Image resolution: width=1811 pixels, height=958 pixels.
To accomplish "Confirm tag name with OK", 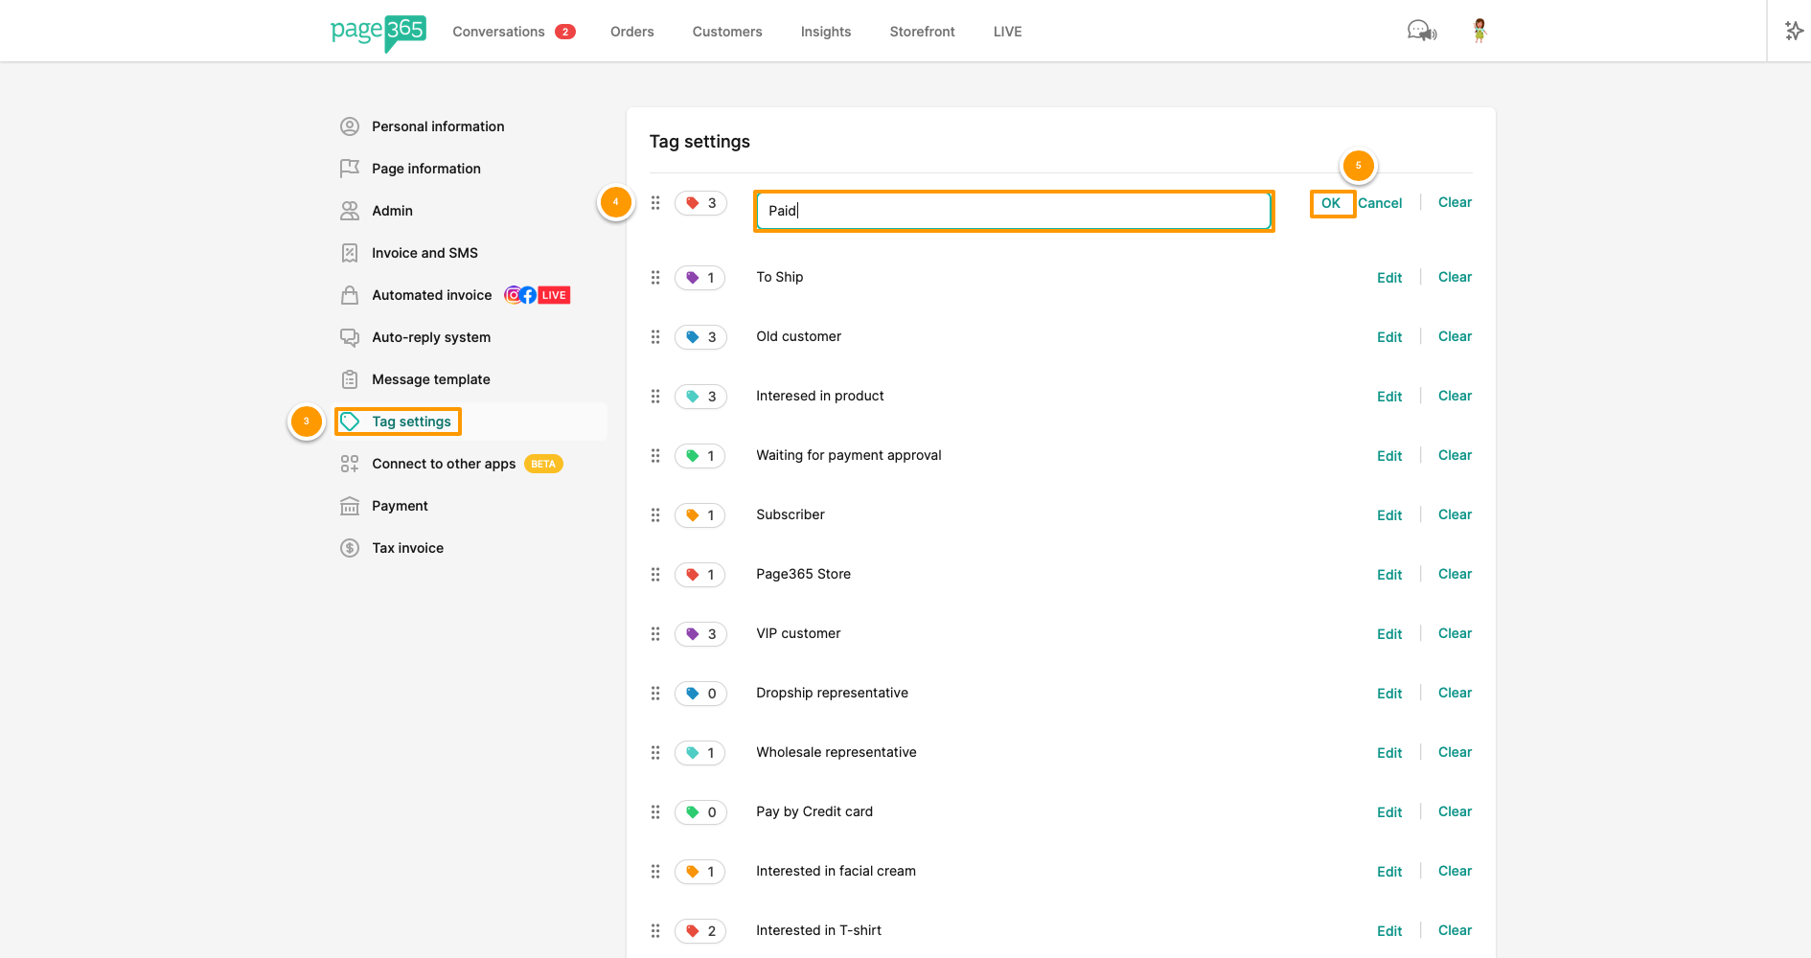I will (x=1331, y=203).
